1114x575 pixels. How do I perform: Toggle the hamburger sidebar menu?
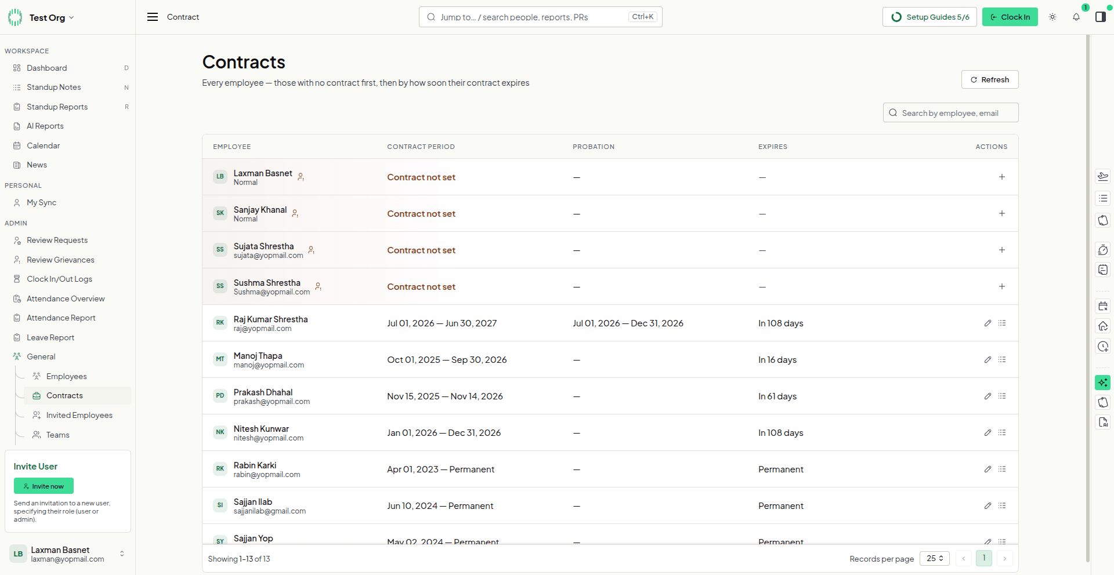153,17
